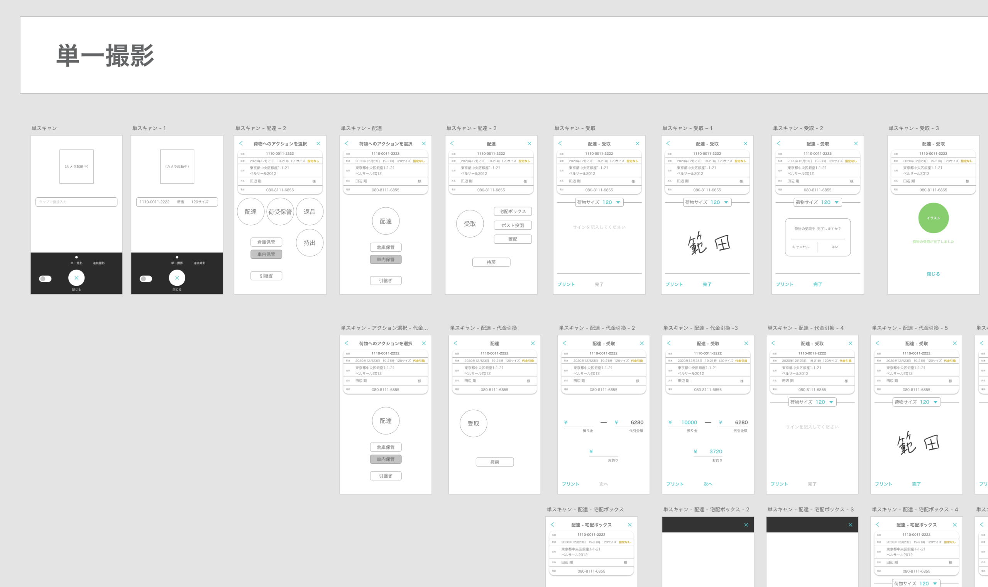Click 閉じる link under completion message

(x=933, y=274)
